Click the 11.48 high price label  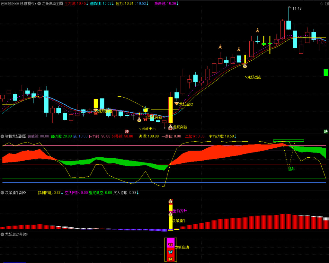(x=297, y=8)
